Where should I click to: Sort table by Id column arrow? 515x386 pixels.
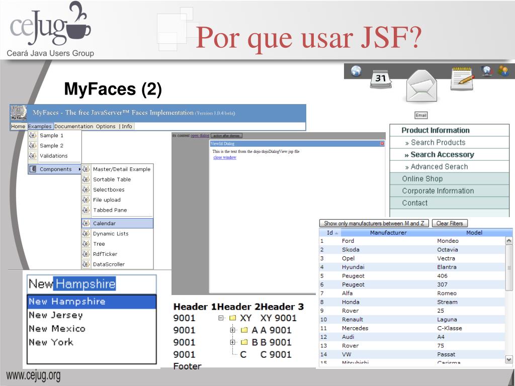pyautogui.click(x=336, y=233)
